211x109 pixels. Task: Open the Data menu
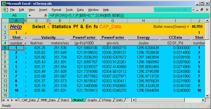point(80,10)
